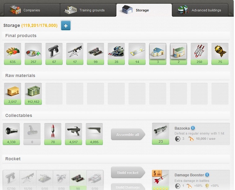Select the small house item showing 3
The height and width of the screenshot is (190, 235).
(158, 54)
